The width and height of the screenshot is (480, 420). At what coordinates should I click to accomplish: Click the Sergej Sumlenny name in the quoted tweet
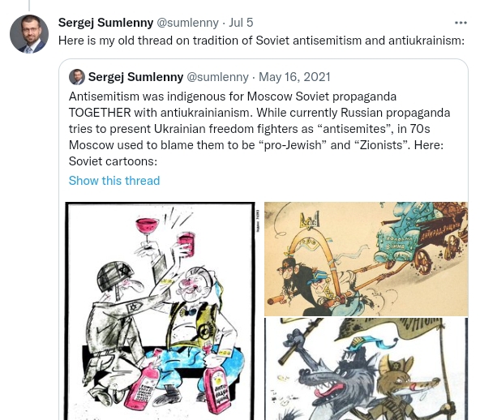(x=135, y=77)
